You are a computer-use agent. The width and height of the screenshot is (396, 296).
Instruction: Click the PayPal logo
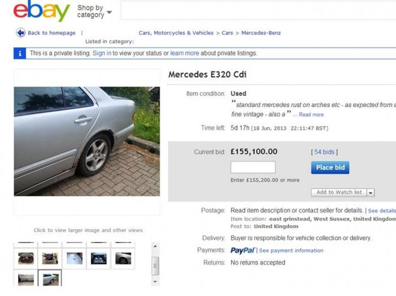pos(243,250)
